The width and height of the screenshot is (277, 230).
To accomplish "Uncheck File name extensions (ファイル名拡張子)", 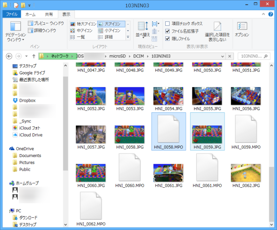I will 167,31.
